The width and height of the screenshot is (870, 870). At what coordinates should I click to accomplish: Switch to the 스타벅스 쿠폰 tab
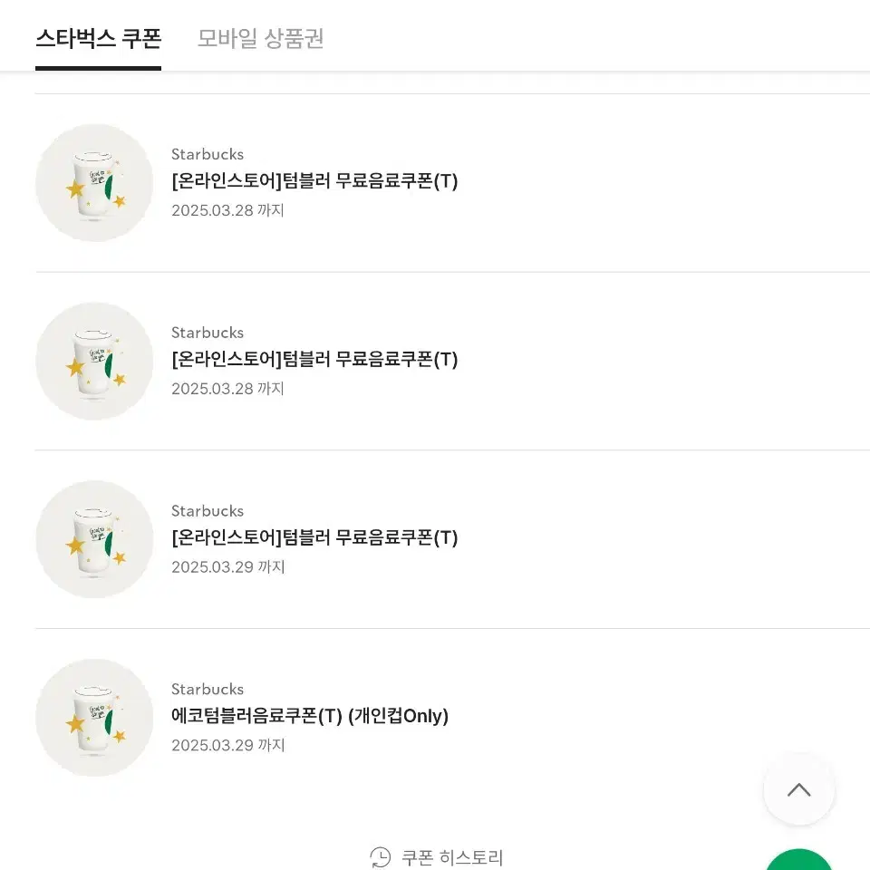[98, 39]
